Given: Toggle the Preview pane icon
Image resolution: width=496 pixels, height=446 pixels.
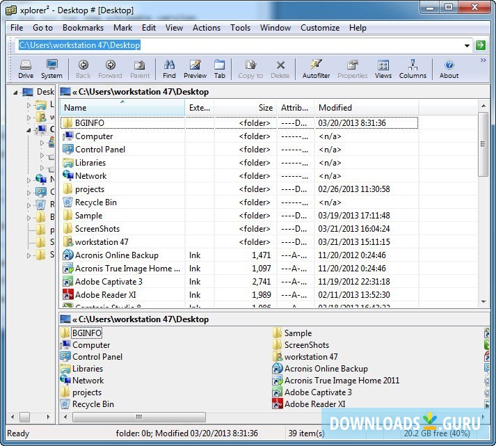Looking at the screenshot, I should point(195,69).
